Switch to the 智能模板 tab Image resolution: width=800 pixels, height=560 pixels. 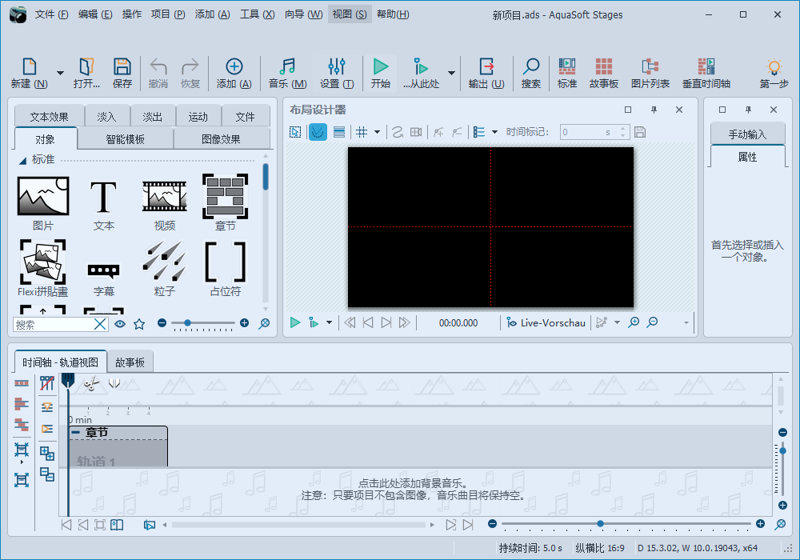[x=125, y=139]
